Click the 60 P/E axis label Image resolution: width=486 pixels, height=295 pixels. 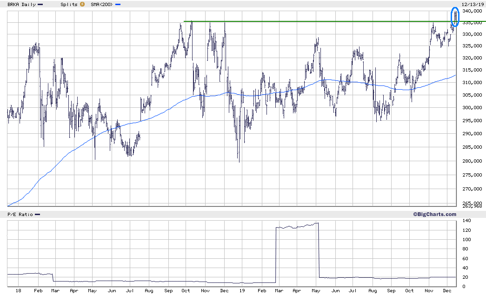[465, 259]
